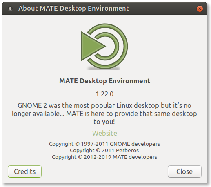Click the bold 'MATE Desktop Environment' heading
The height and width of the screenshot is (187, 211).
point(105,81)
